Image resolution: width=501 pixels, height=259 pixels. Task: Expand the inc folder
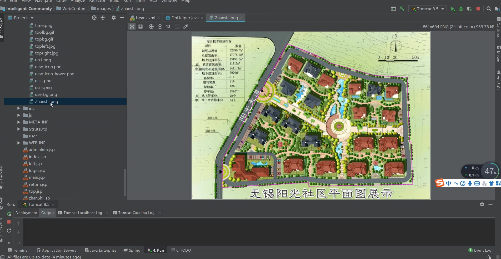[x=19, y=108]
